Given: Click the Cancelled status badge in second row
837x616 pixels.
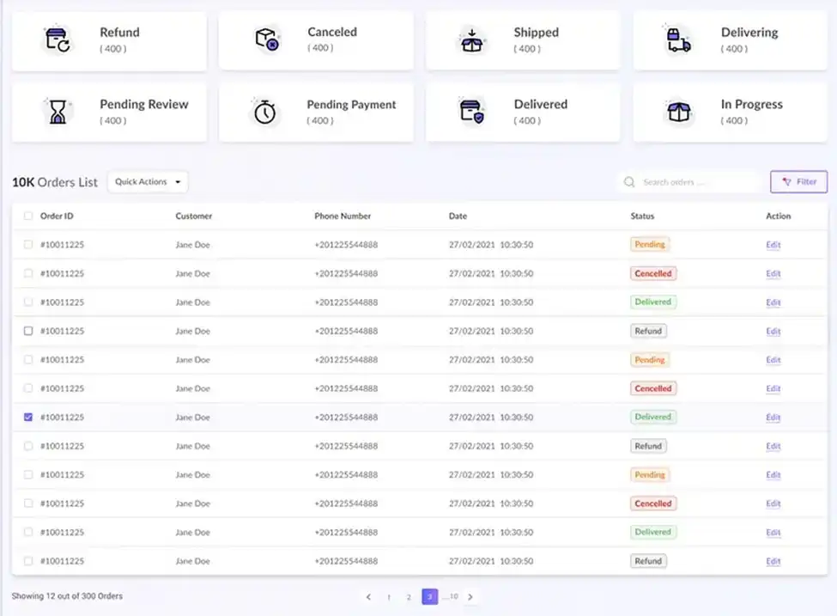Looking at the screenshot, I should pyautogui.click(x=653, y=274).
